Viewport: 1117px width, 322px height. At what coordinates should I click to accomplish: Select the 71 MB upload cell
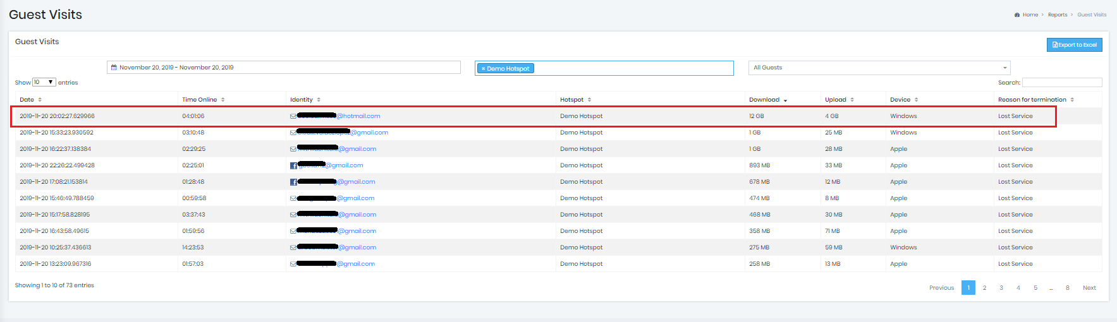(x=833, y=231)
